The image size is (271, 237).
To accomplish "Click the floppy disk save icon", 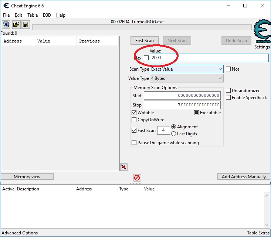I will (x=26, y=24).
